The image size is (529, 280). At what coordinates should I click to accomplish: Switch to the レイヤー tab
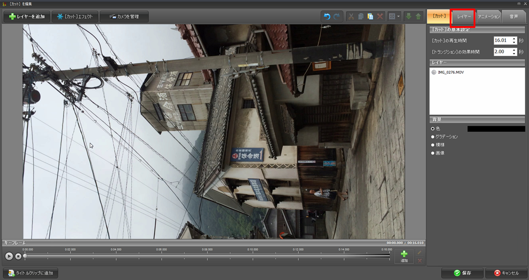(x=464, y=17)
